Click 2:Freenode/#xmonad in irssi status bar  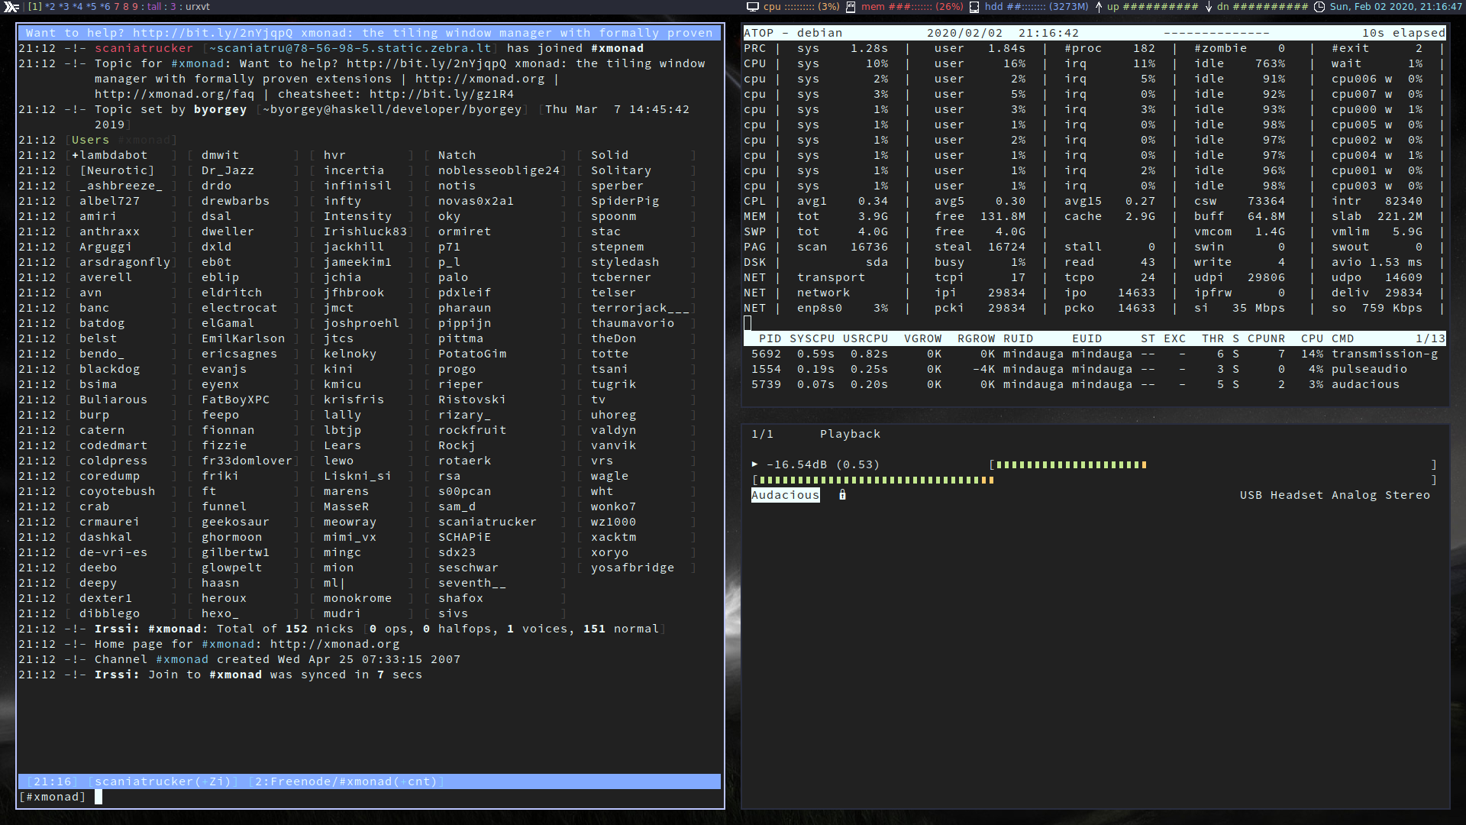346,781
